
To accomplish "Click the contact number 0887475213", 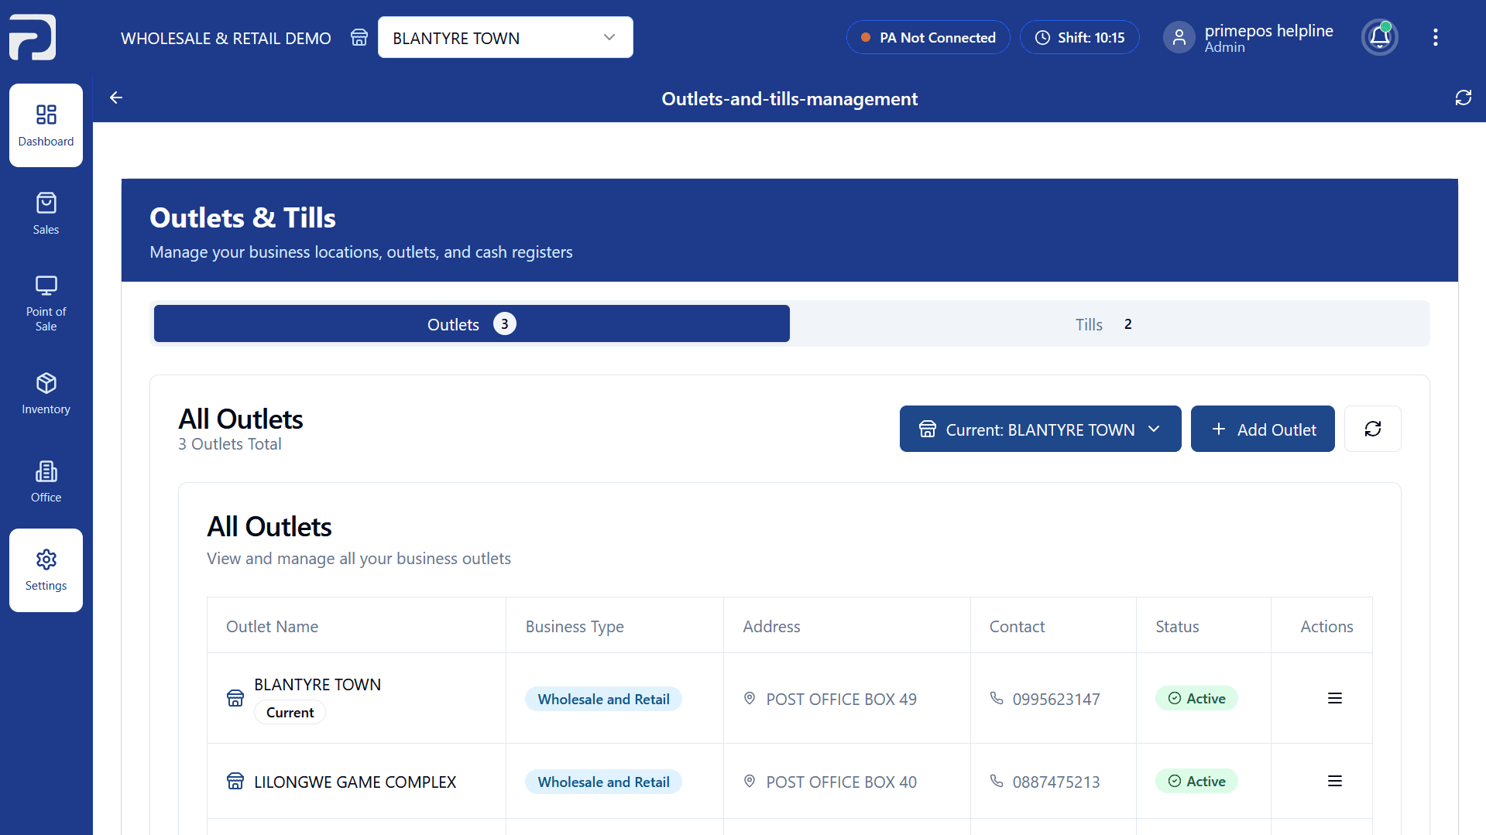I will (1056, 782).
